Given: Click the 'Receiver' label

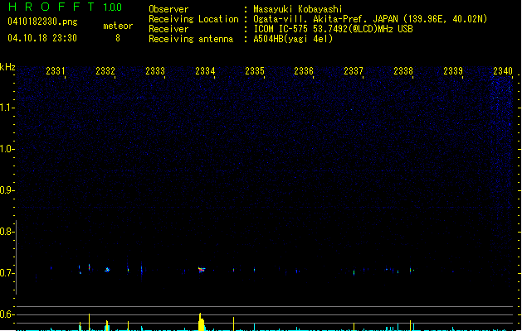Looking at the screenshot, I should (x=168, y=29).
